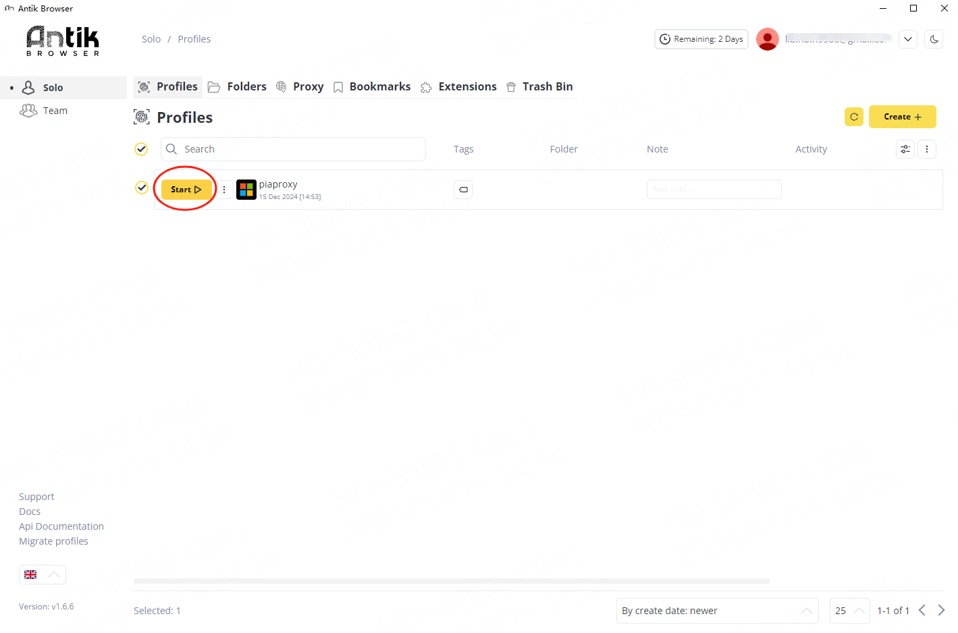Open the language selector with UK flag
Screen dimensions: 958x633
coord(43,574)
